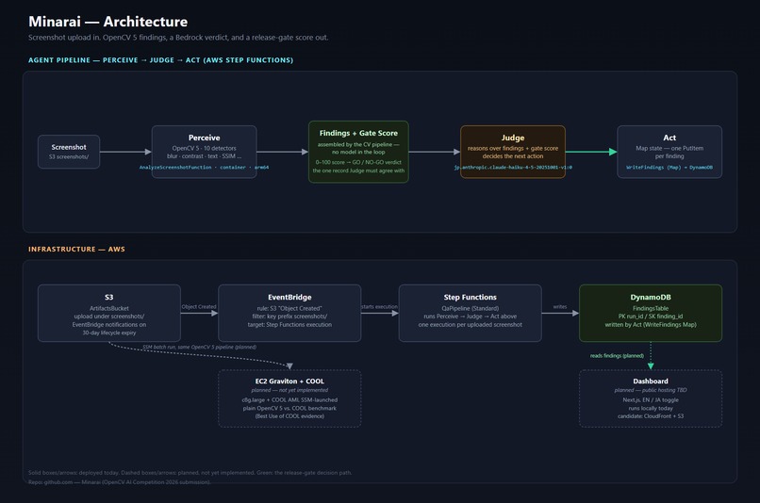760x503 pixels.
Task: Select the "EC2 Graviton + COOL" box title
Action: point(289,381)
